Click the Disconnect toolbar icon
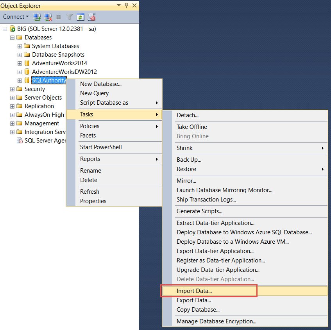Screen dimensions: 331x330 coord(48,17)
